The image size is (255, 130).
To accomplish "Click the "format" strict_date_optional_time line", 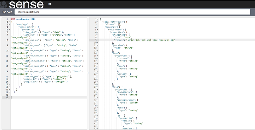I will coord(145,40).
